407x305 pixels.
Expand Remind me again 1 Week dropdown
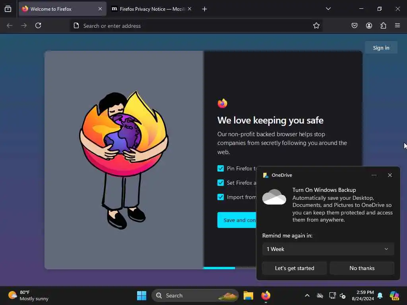(328, 249)
